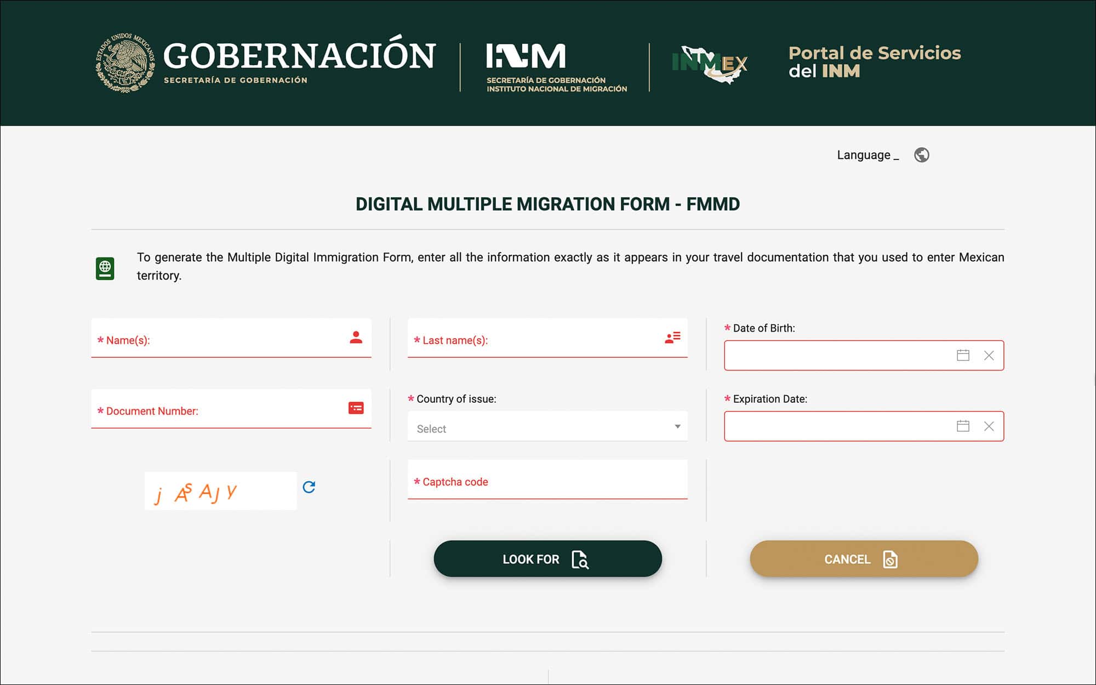This screenshot has width=1096, height=685.
Task: Open Expiration Date calendar picker
Action: point(963,426)
